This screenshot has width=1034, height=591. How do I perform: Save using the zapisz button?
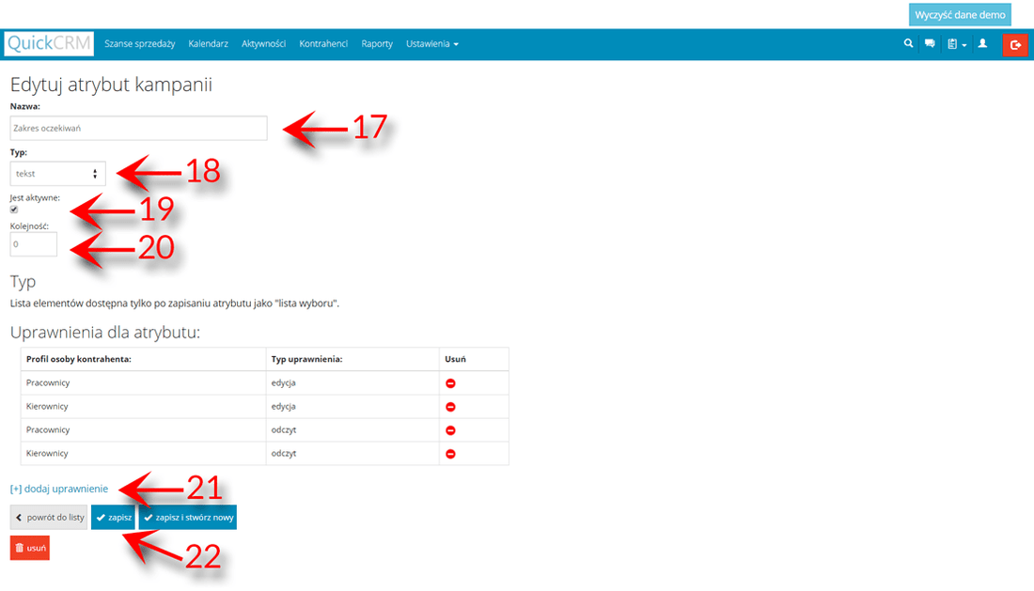pos(113,517)
